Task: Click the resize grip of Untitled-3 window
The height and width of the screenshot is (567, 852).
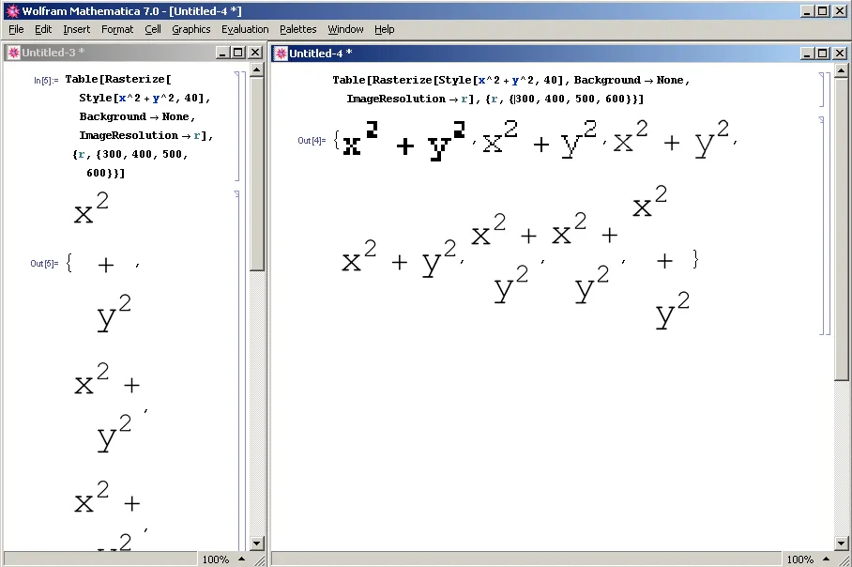Action: (x=259, y=559)
